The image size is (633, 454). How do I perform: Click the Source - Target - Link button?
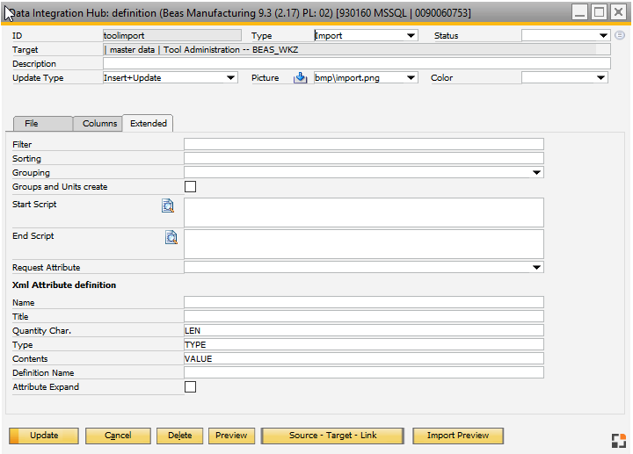(332, 436)
